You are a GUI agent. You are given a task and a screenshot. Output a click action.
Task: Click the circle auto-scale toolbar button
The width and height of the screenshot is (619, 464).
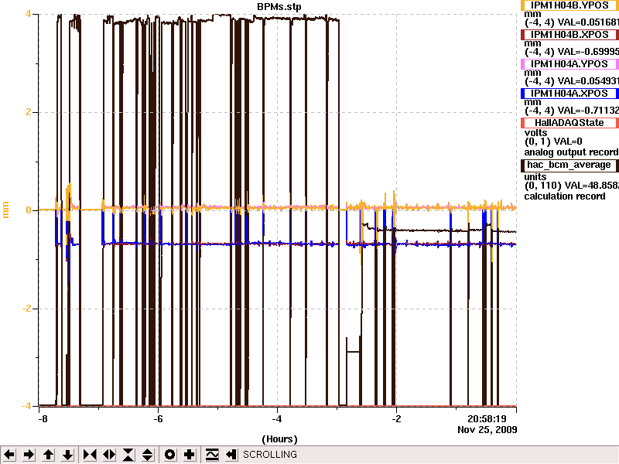(169, 455)
